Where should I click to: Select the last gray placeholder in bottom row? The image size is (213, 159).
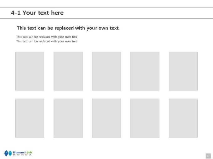point(183,118)
